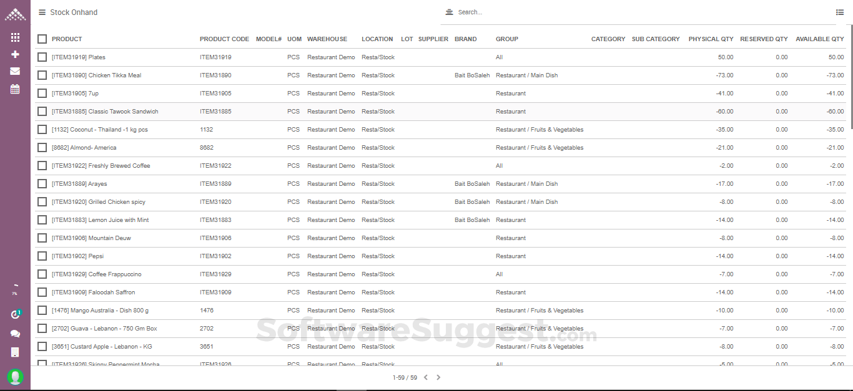Image resolution: width=853 pixels, height=391 pixels.
Task: Go to the next page arrow
Action: [438, 377]
